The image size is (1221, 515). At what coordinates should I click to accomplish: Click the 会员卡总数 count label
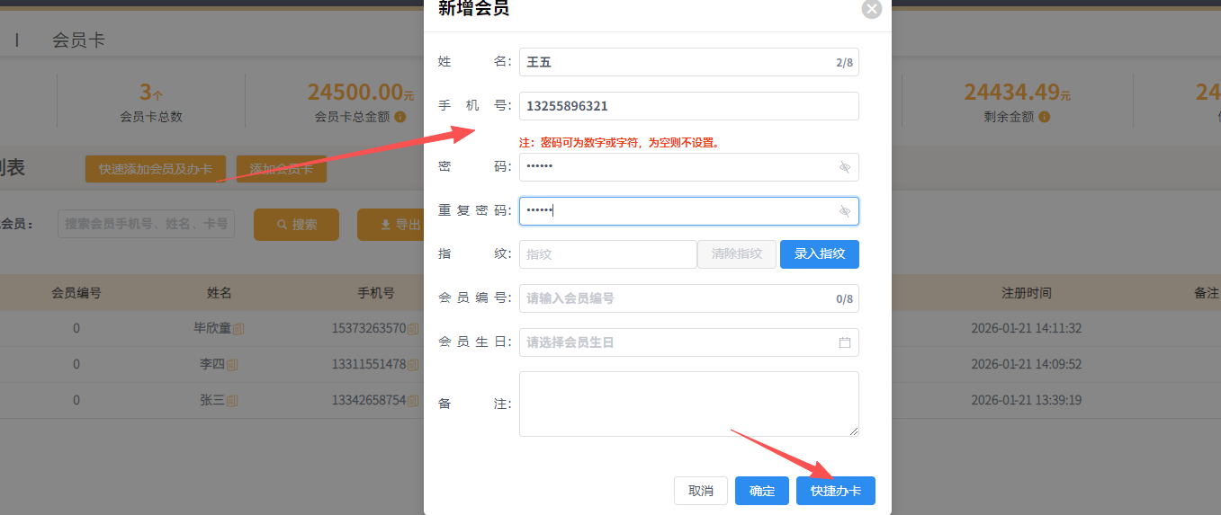pos(151,117)
